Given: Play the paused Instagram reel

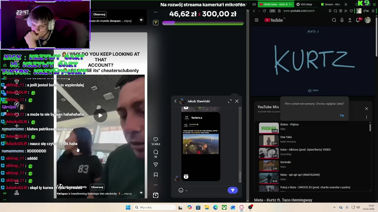Looking at the screenshot, I should (x=100, y=115).
